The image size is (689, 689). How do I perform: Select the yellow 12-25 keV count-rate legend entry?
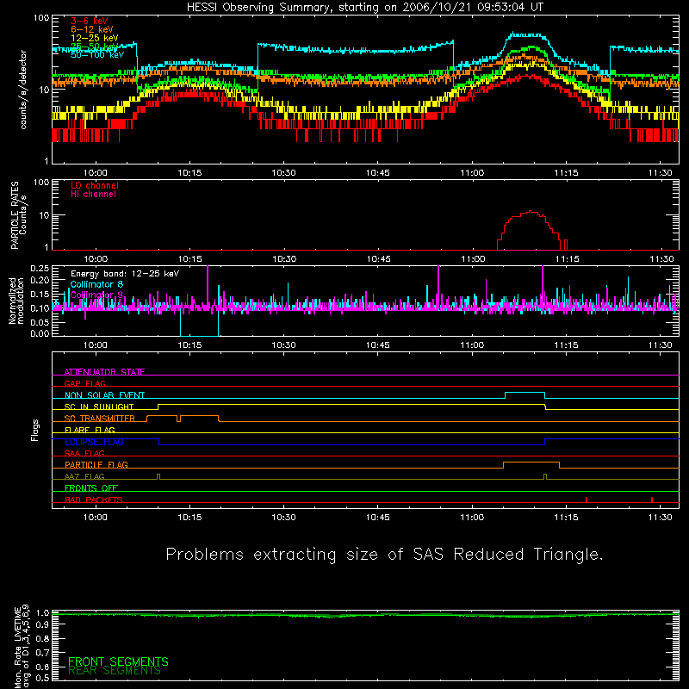(x=95, y=38)
